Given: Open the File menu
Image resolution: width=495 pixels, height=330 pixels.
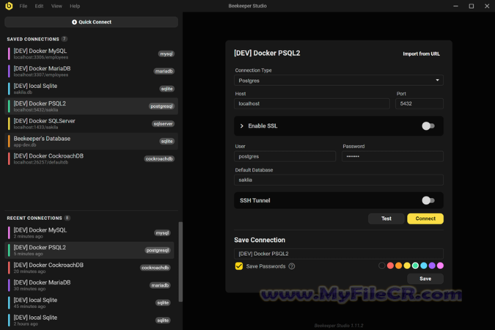Looking at the screenshot, I should point(23,6).
